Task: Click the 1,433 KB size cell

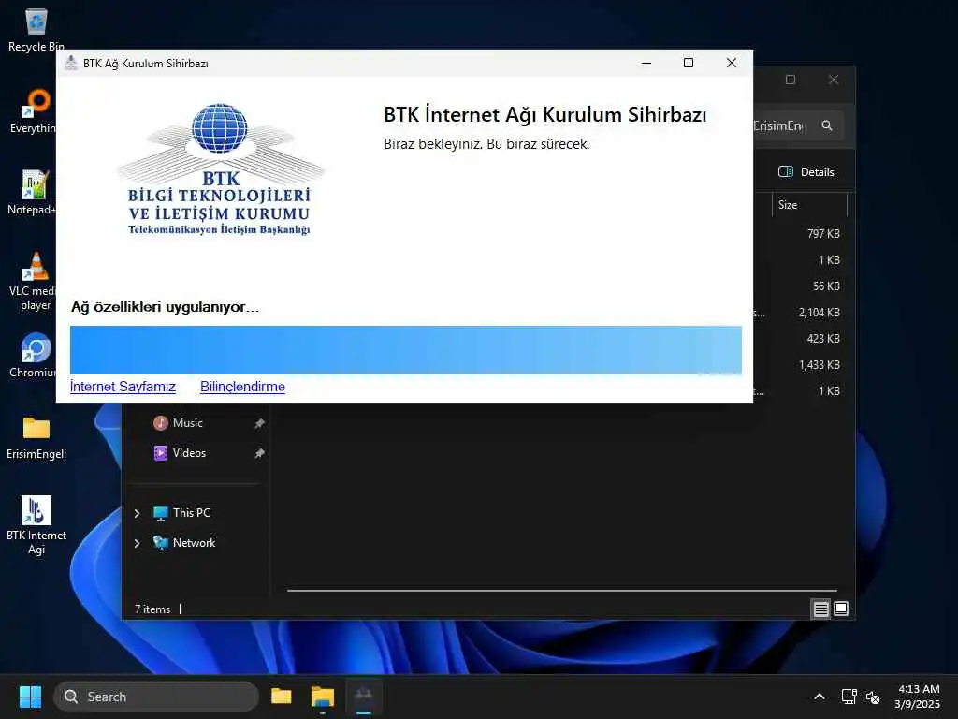Action: point(820,365)
